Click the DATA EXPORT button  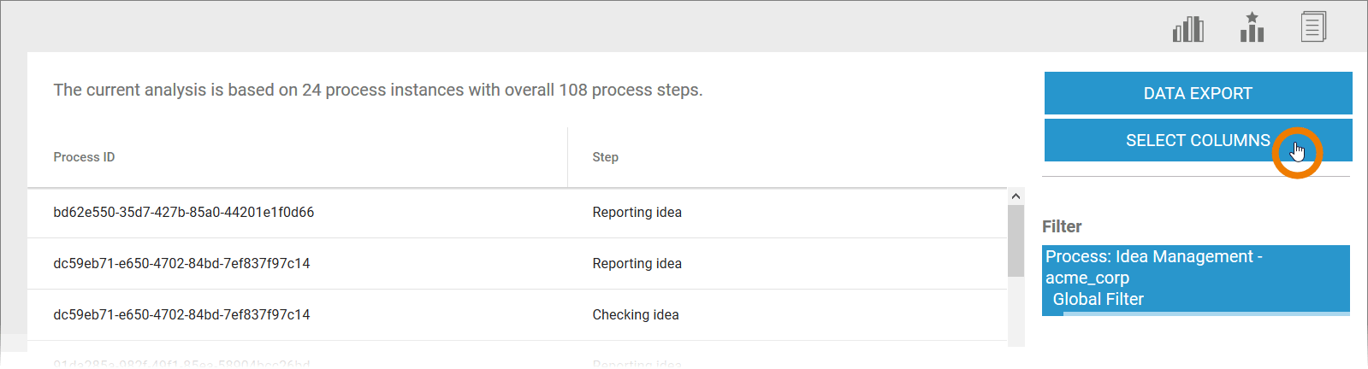1198,93
